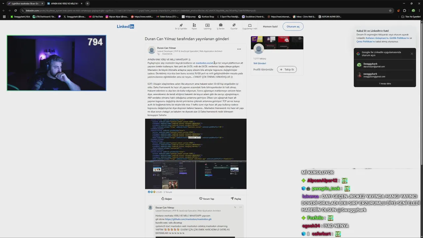
Task: Bookmark this page with star icon
Action: point(390,10)
